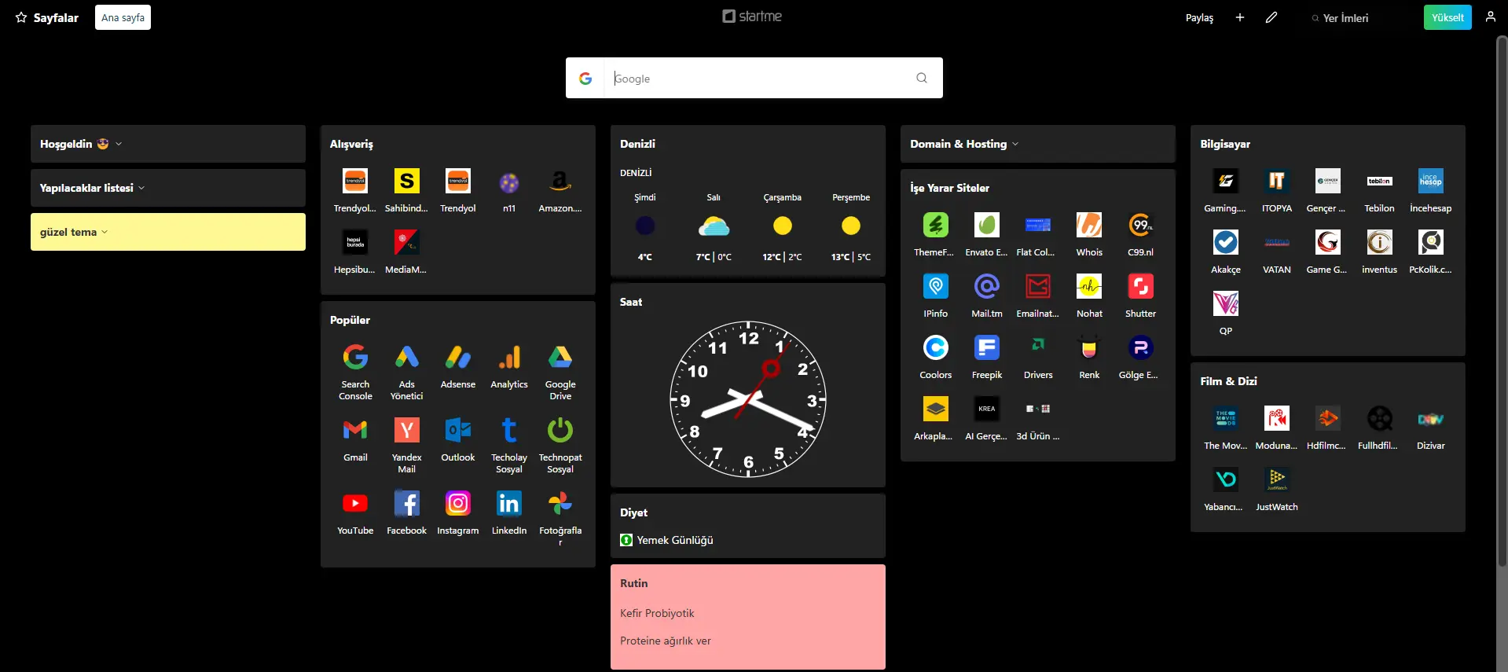
Task: Open the Adsense bookmark
Action: pyautogui.click(x=458, y=358)
